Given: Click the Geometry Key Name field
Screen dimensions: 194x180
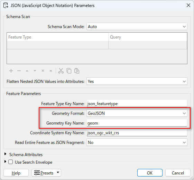Looking at the screenshot, I should 137,123.
